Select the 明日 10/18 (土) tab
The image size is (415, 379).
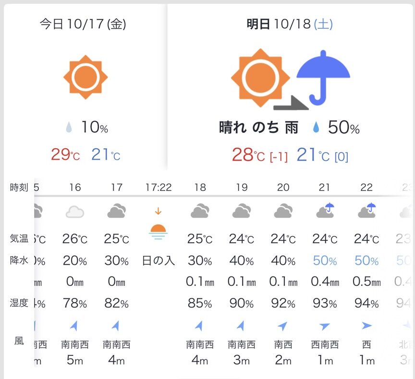click(290, 25)
